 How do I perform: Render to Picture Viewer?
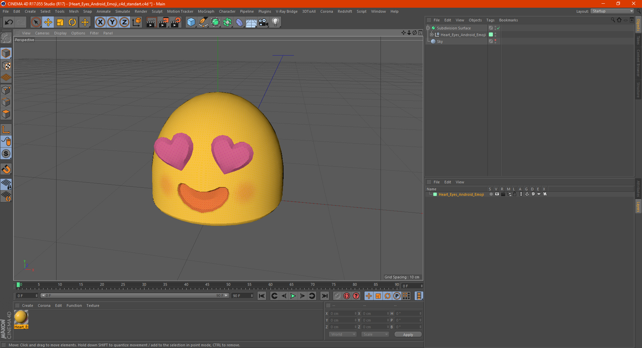pos(164,22)
